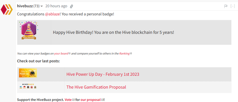
Task: Copy the comment permalink chain icon
Action: pos(71,6)
